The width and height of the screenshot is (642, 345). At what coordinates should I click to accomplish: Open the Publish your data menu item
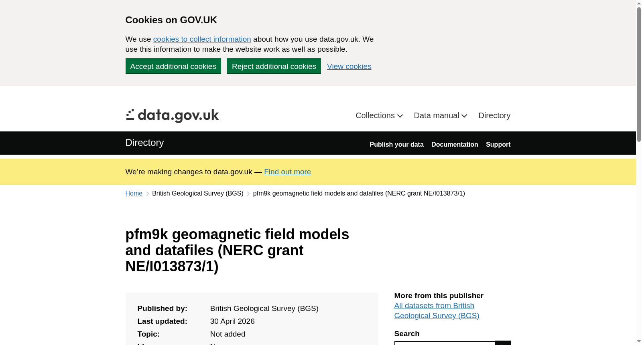tap(396, 144)
